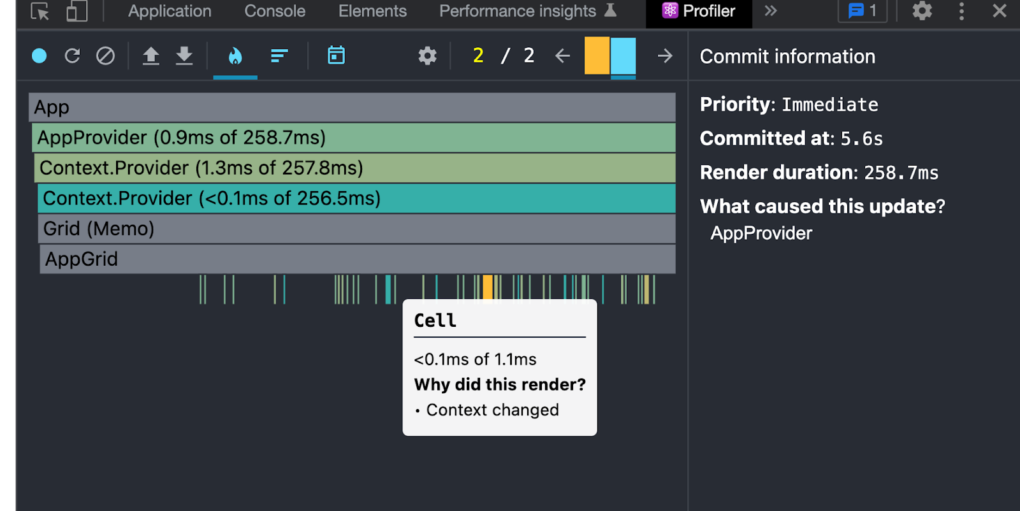This screenshot has height=511, width=1020.
Task: Start profiling with the record button
Action: 40,56
